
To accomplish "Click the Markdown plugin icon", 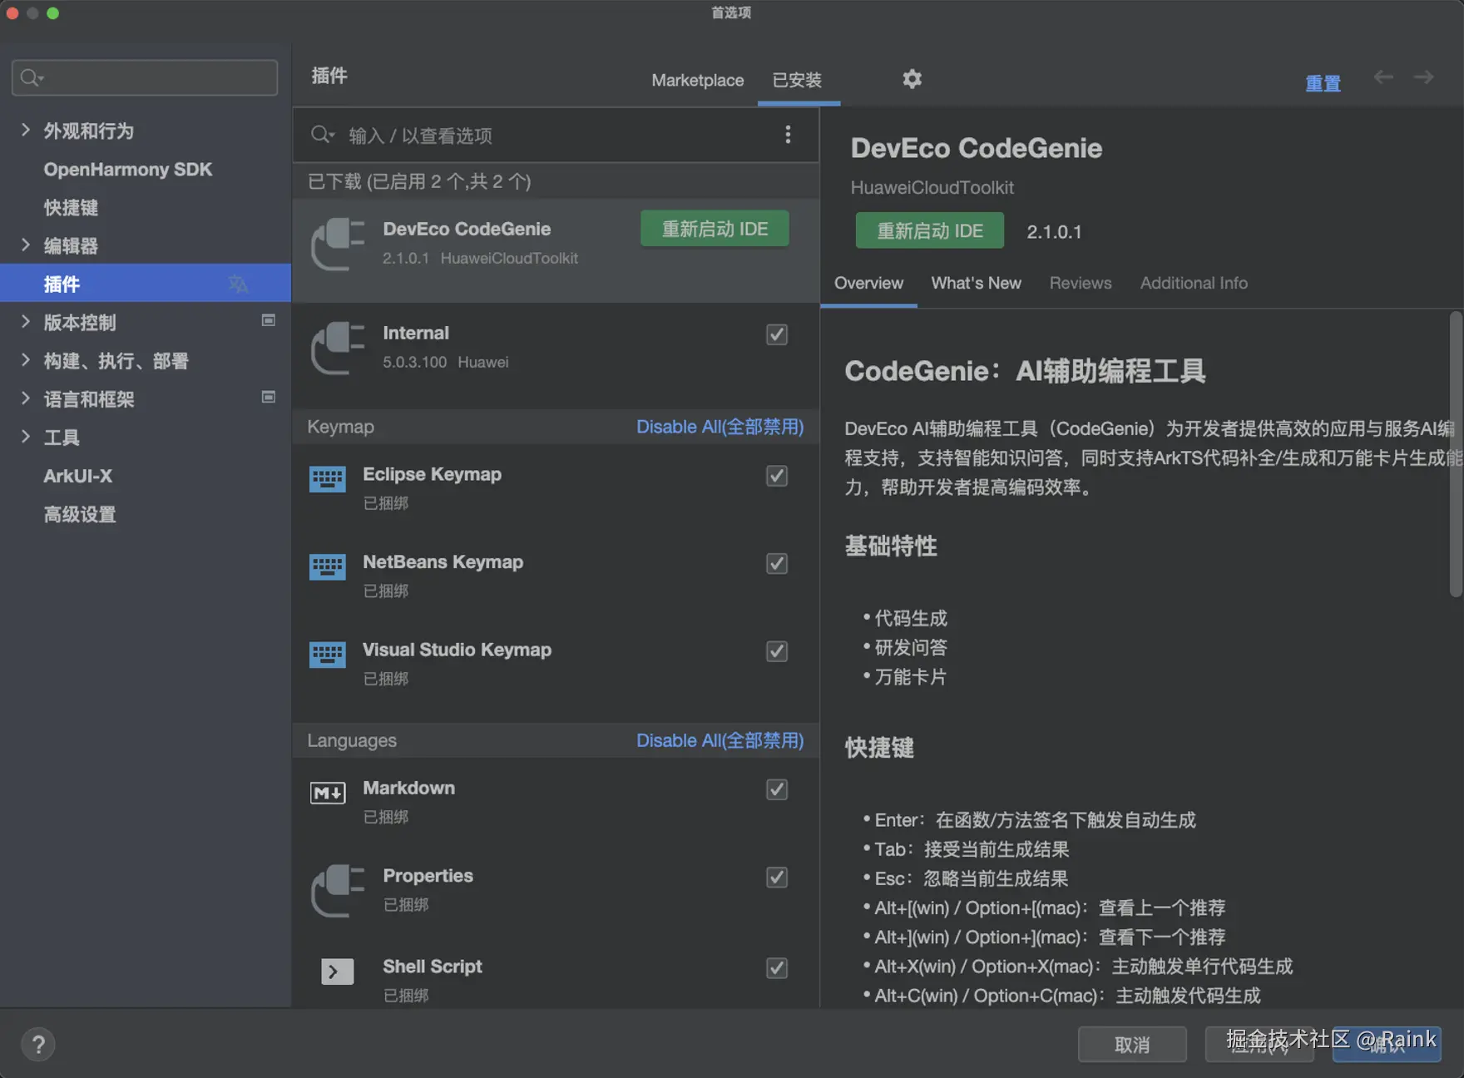I will tap(328, 793).
